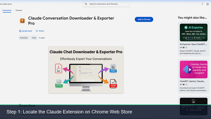This screenshot has height=119, width=211.
Task: Select the Tools category chip
Action: pos(34,38)
